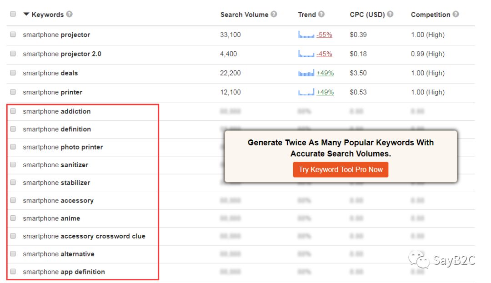Screen dimensions: 491x283
Task: Click help icon next to Keywords header
Action: pyautogui.click(x=69, y=14)
